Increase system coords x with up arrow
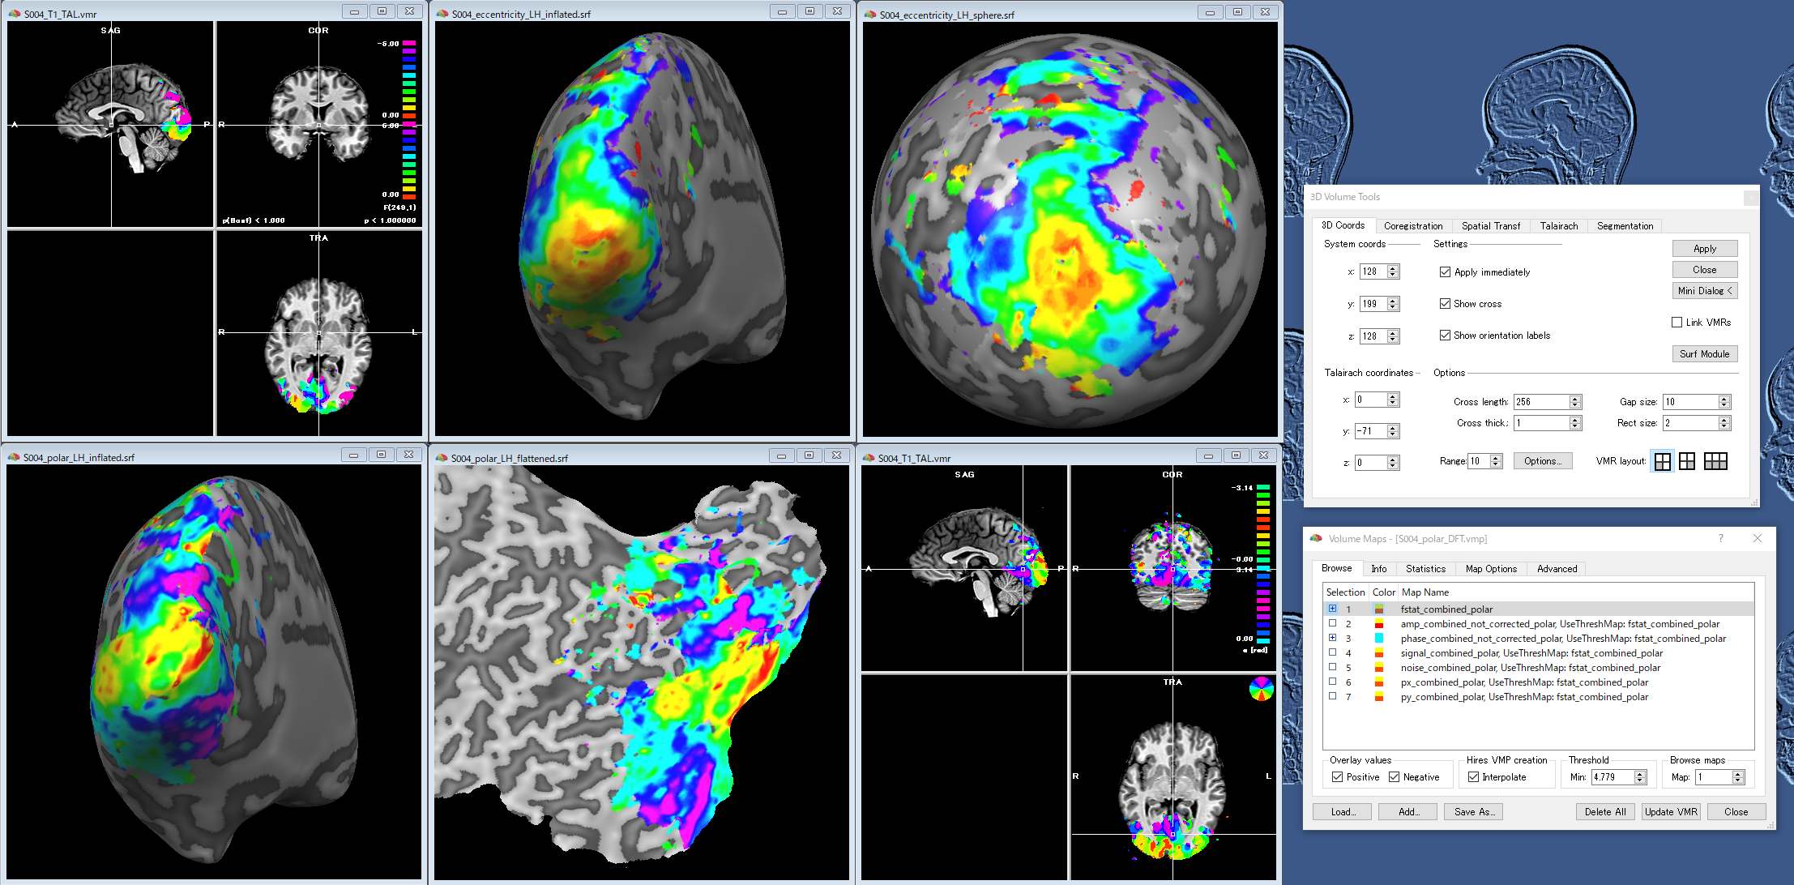The height and width of the screenshot is (885, 1794). tap(1393, 268)
